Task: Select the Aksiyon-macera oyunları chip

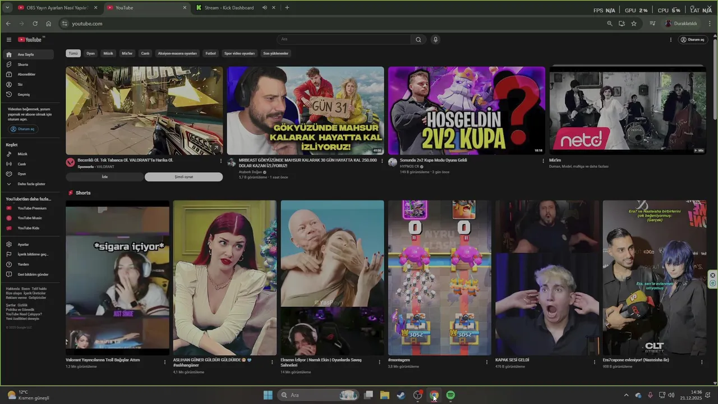Action: point(177,53)
